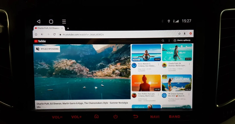Click the browser home icon

pyautogui.click(x=36, y=34)
